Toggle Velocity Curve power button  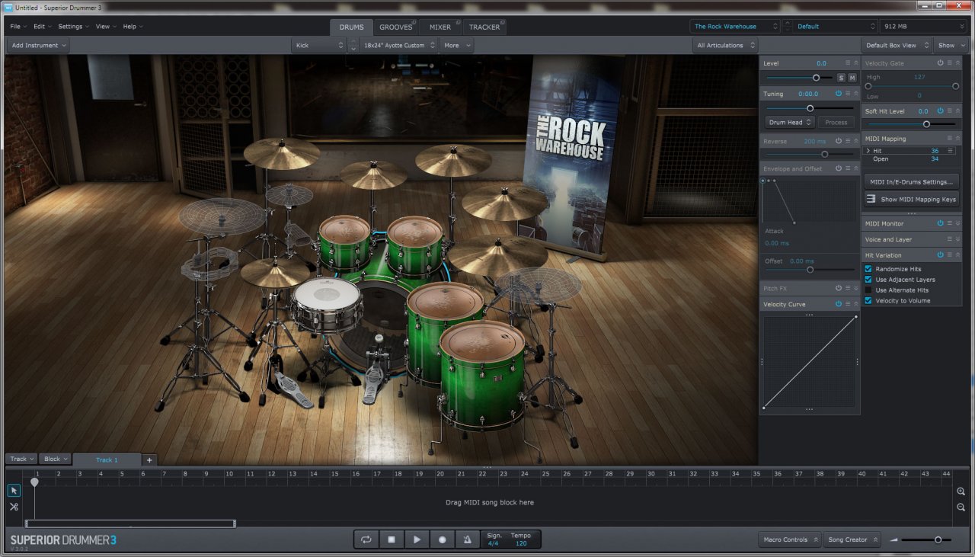(839, 304)
